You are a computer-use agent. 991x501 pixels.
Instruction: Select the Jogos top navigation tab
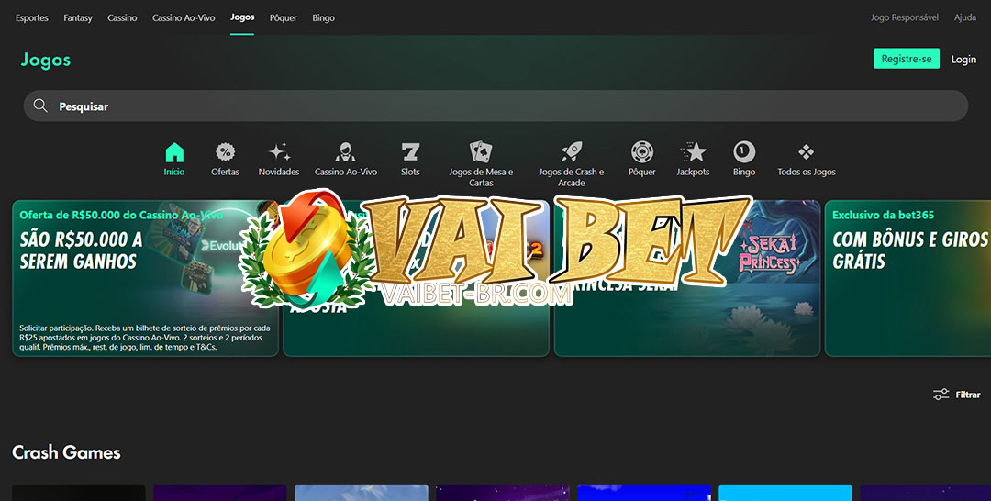pyautogui.click(x=242, y=17)
